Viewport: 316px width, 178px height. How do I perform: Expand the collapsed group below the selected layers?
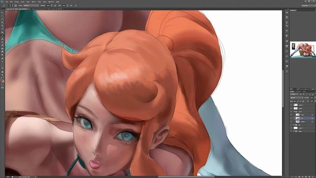pyautogui.click(x=294, y=125)
